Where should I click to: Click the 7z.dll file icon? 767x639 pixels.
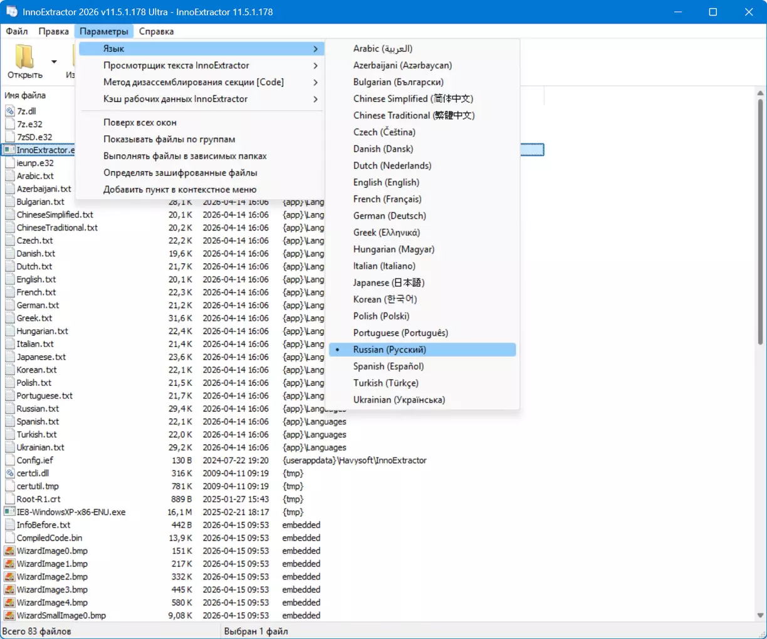pos(9,111)
